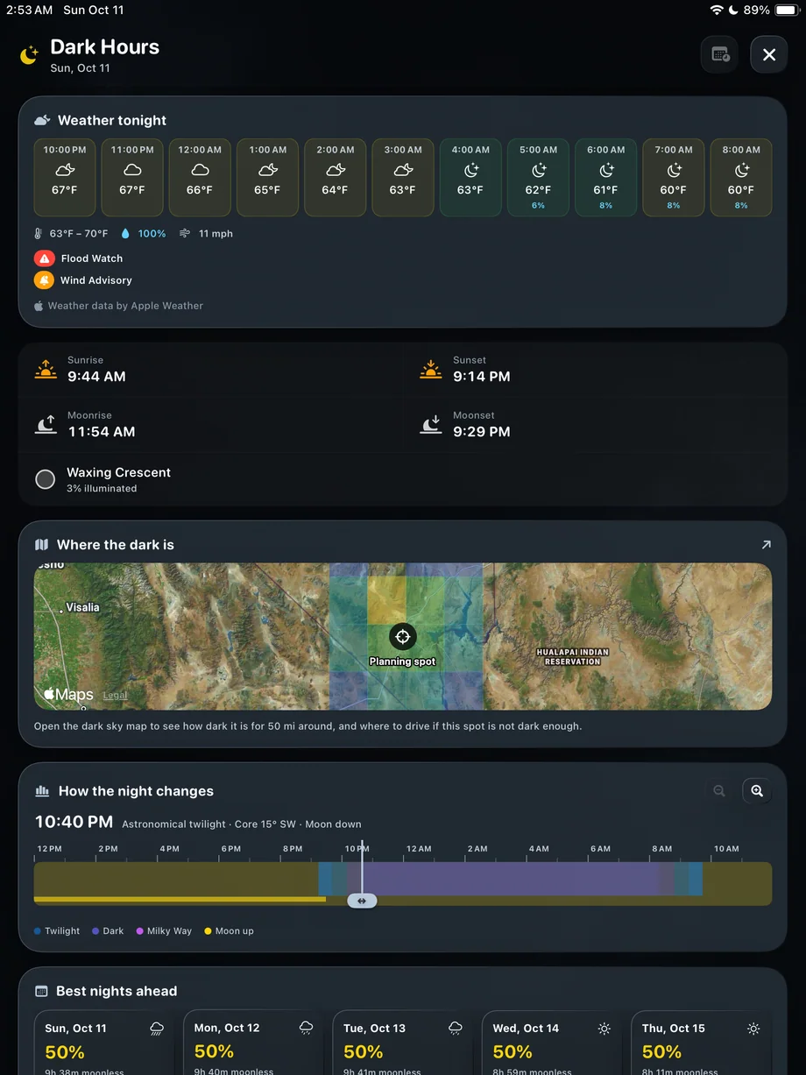Open Weather data by Apple Weather attribution
Image resolution: width=806 pixels, height=1075 pixels.
pos(118,306)
